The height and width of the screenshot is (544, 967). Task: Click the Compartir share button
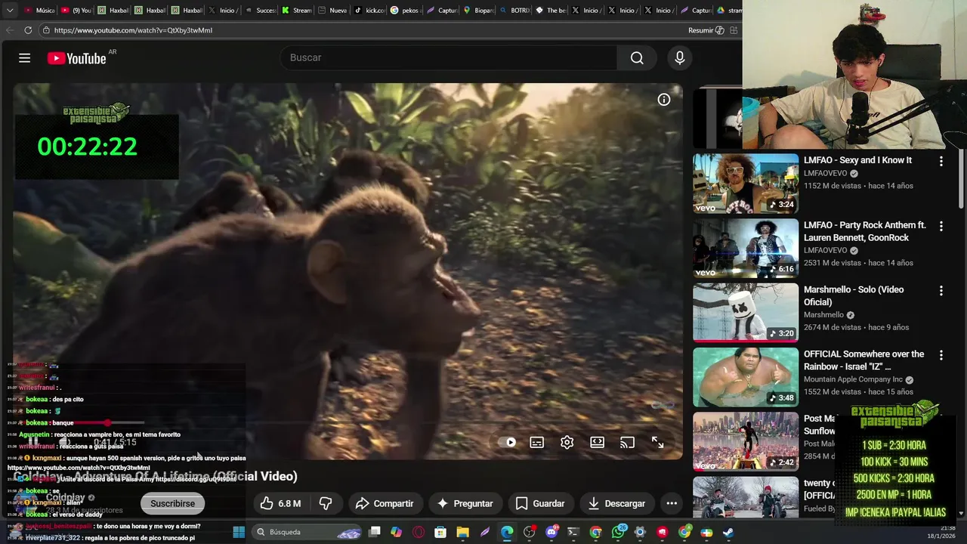[385, 503]
